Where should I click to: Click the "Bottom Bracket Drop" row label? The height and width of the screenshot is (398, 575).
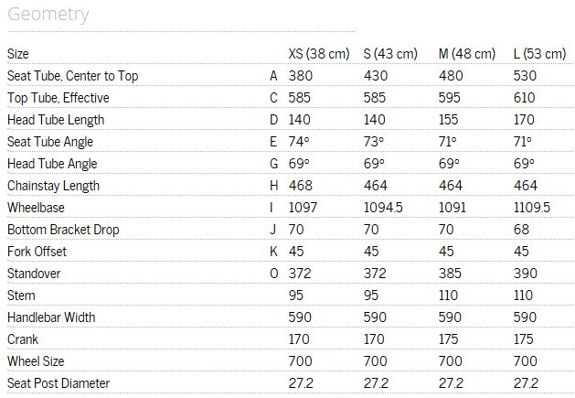click(x=63, y=230)
